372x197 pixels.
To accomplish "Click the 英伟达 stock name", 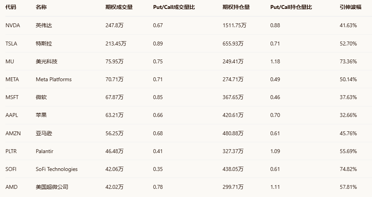I will 44,25.
